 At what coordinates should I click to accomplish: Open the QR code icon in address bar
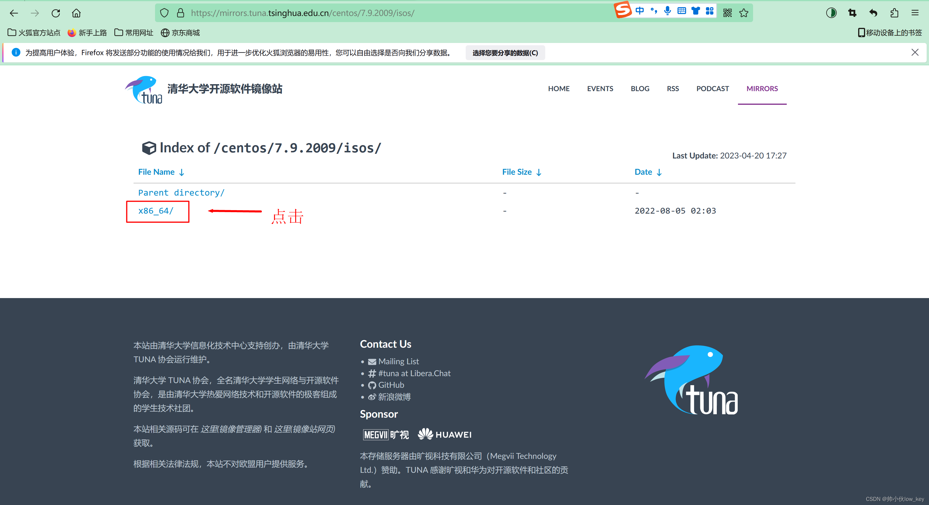(x=728, y=13)
